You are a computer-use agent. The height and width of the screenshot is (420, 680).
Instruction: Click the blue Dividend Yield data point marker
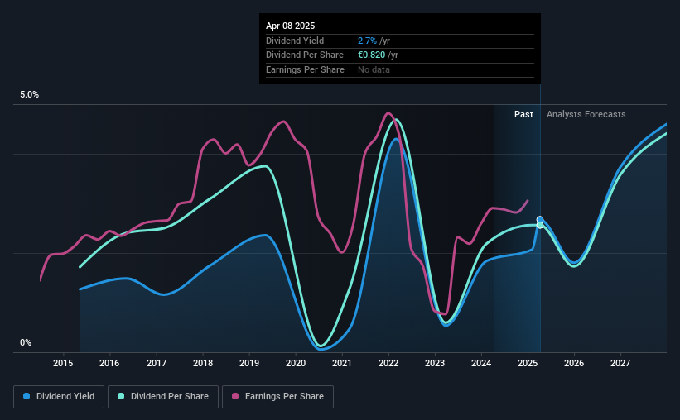tap(540, 220)
